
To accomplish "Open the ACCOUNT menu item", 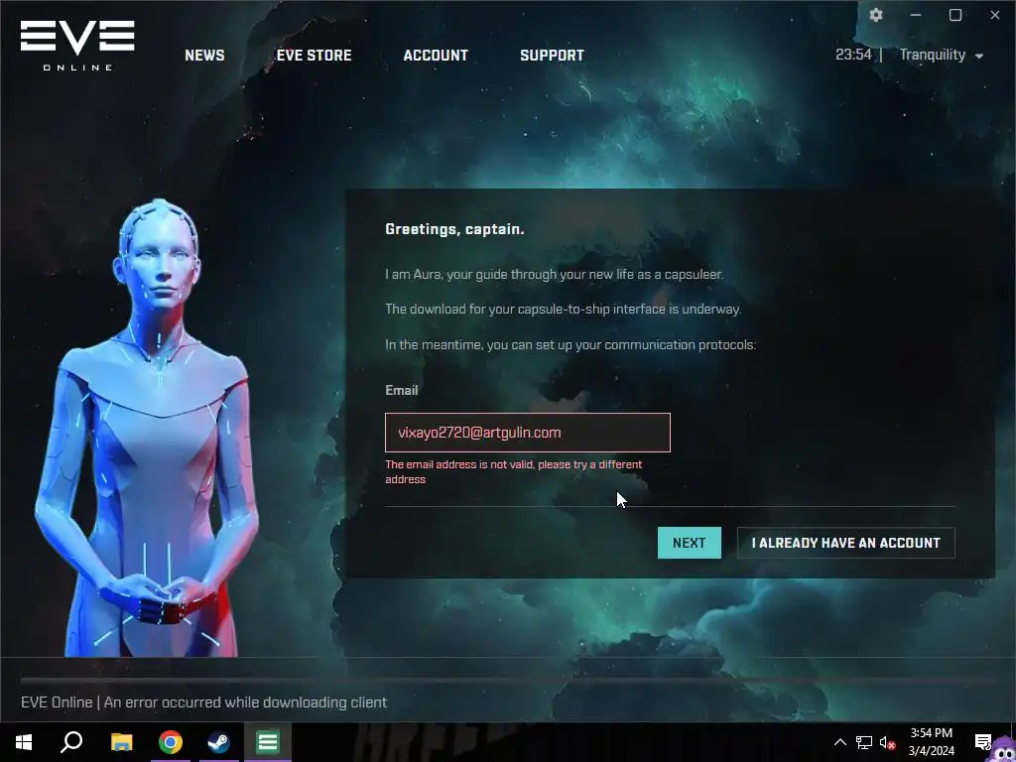I will click(436, 56).
